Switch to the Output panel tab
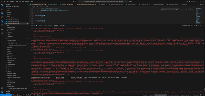The width and height of the screenshot is (205, 96). pos(41,26)
